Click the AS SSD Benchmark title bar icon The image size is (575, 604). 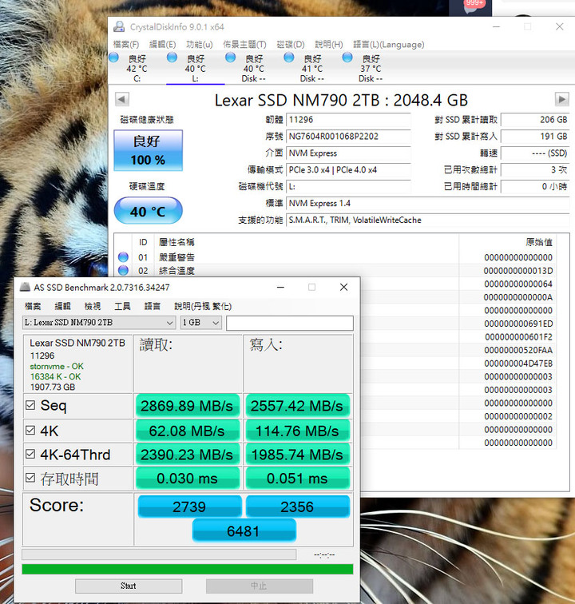(25, 287)
